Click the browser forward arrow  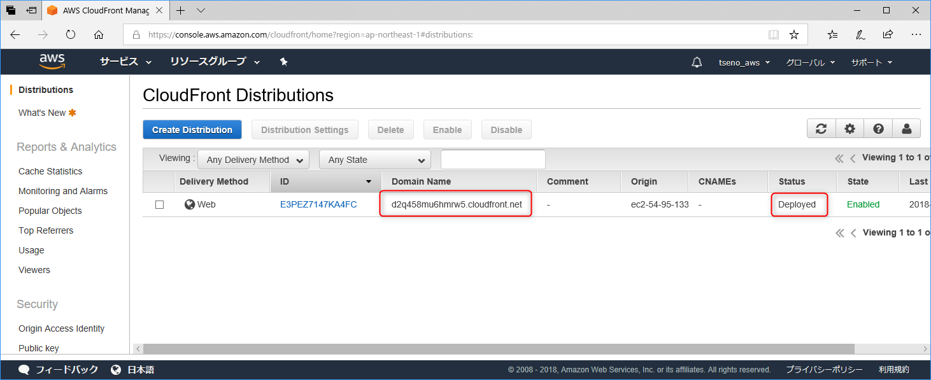(x=43, y=34)
